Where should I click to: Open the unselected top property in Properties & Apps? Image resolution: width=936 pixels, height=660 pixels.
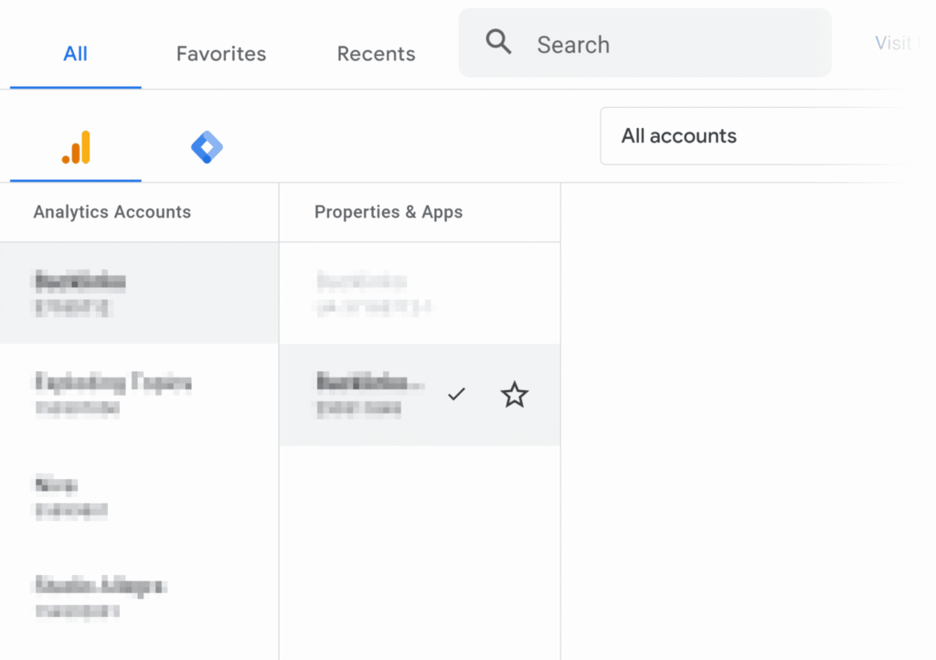click(419, 293)
